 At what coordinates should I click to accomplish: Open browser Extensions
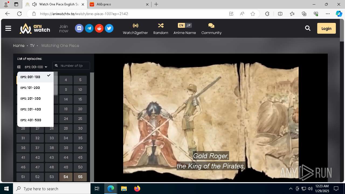267,14
